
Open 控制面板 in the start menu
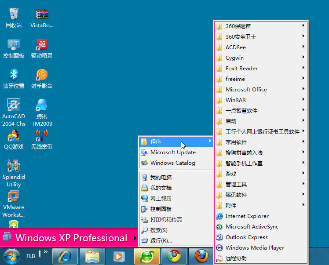(x=176, y=209)
